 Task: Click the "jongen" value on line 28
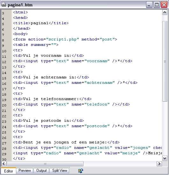[x=140, y=148]
